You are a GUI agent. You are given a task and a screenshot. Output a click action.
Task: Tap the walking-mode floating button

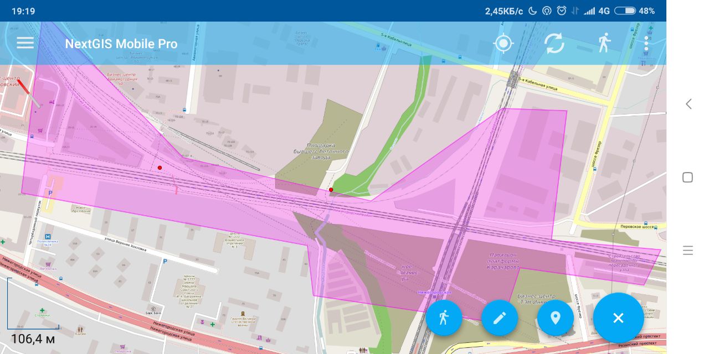(x=444, y=317)
